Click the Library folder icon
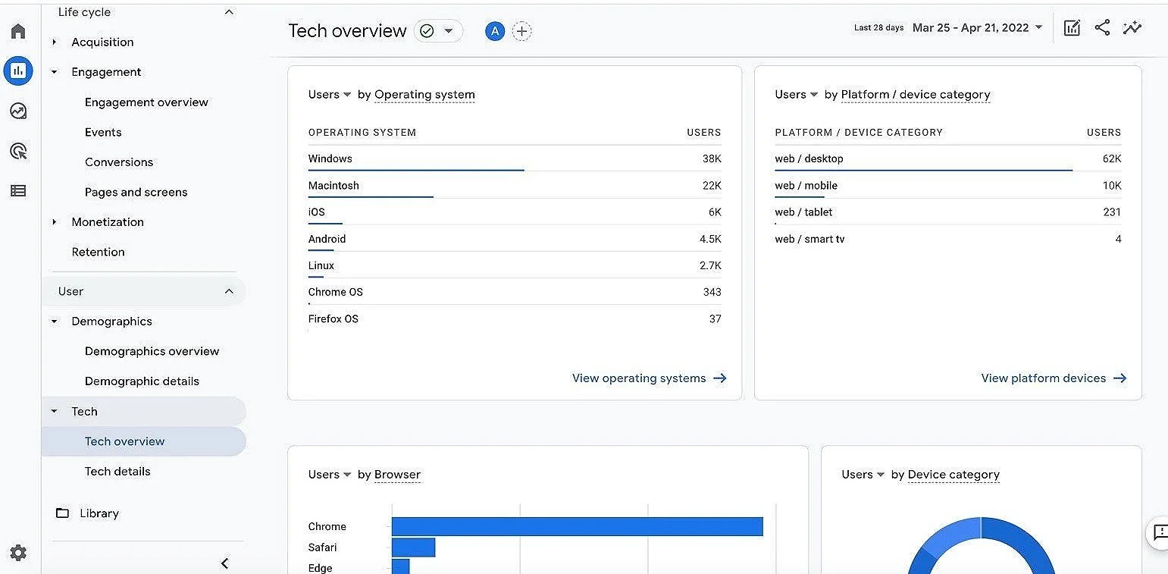 tap(62, 513)
